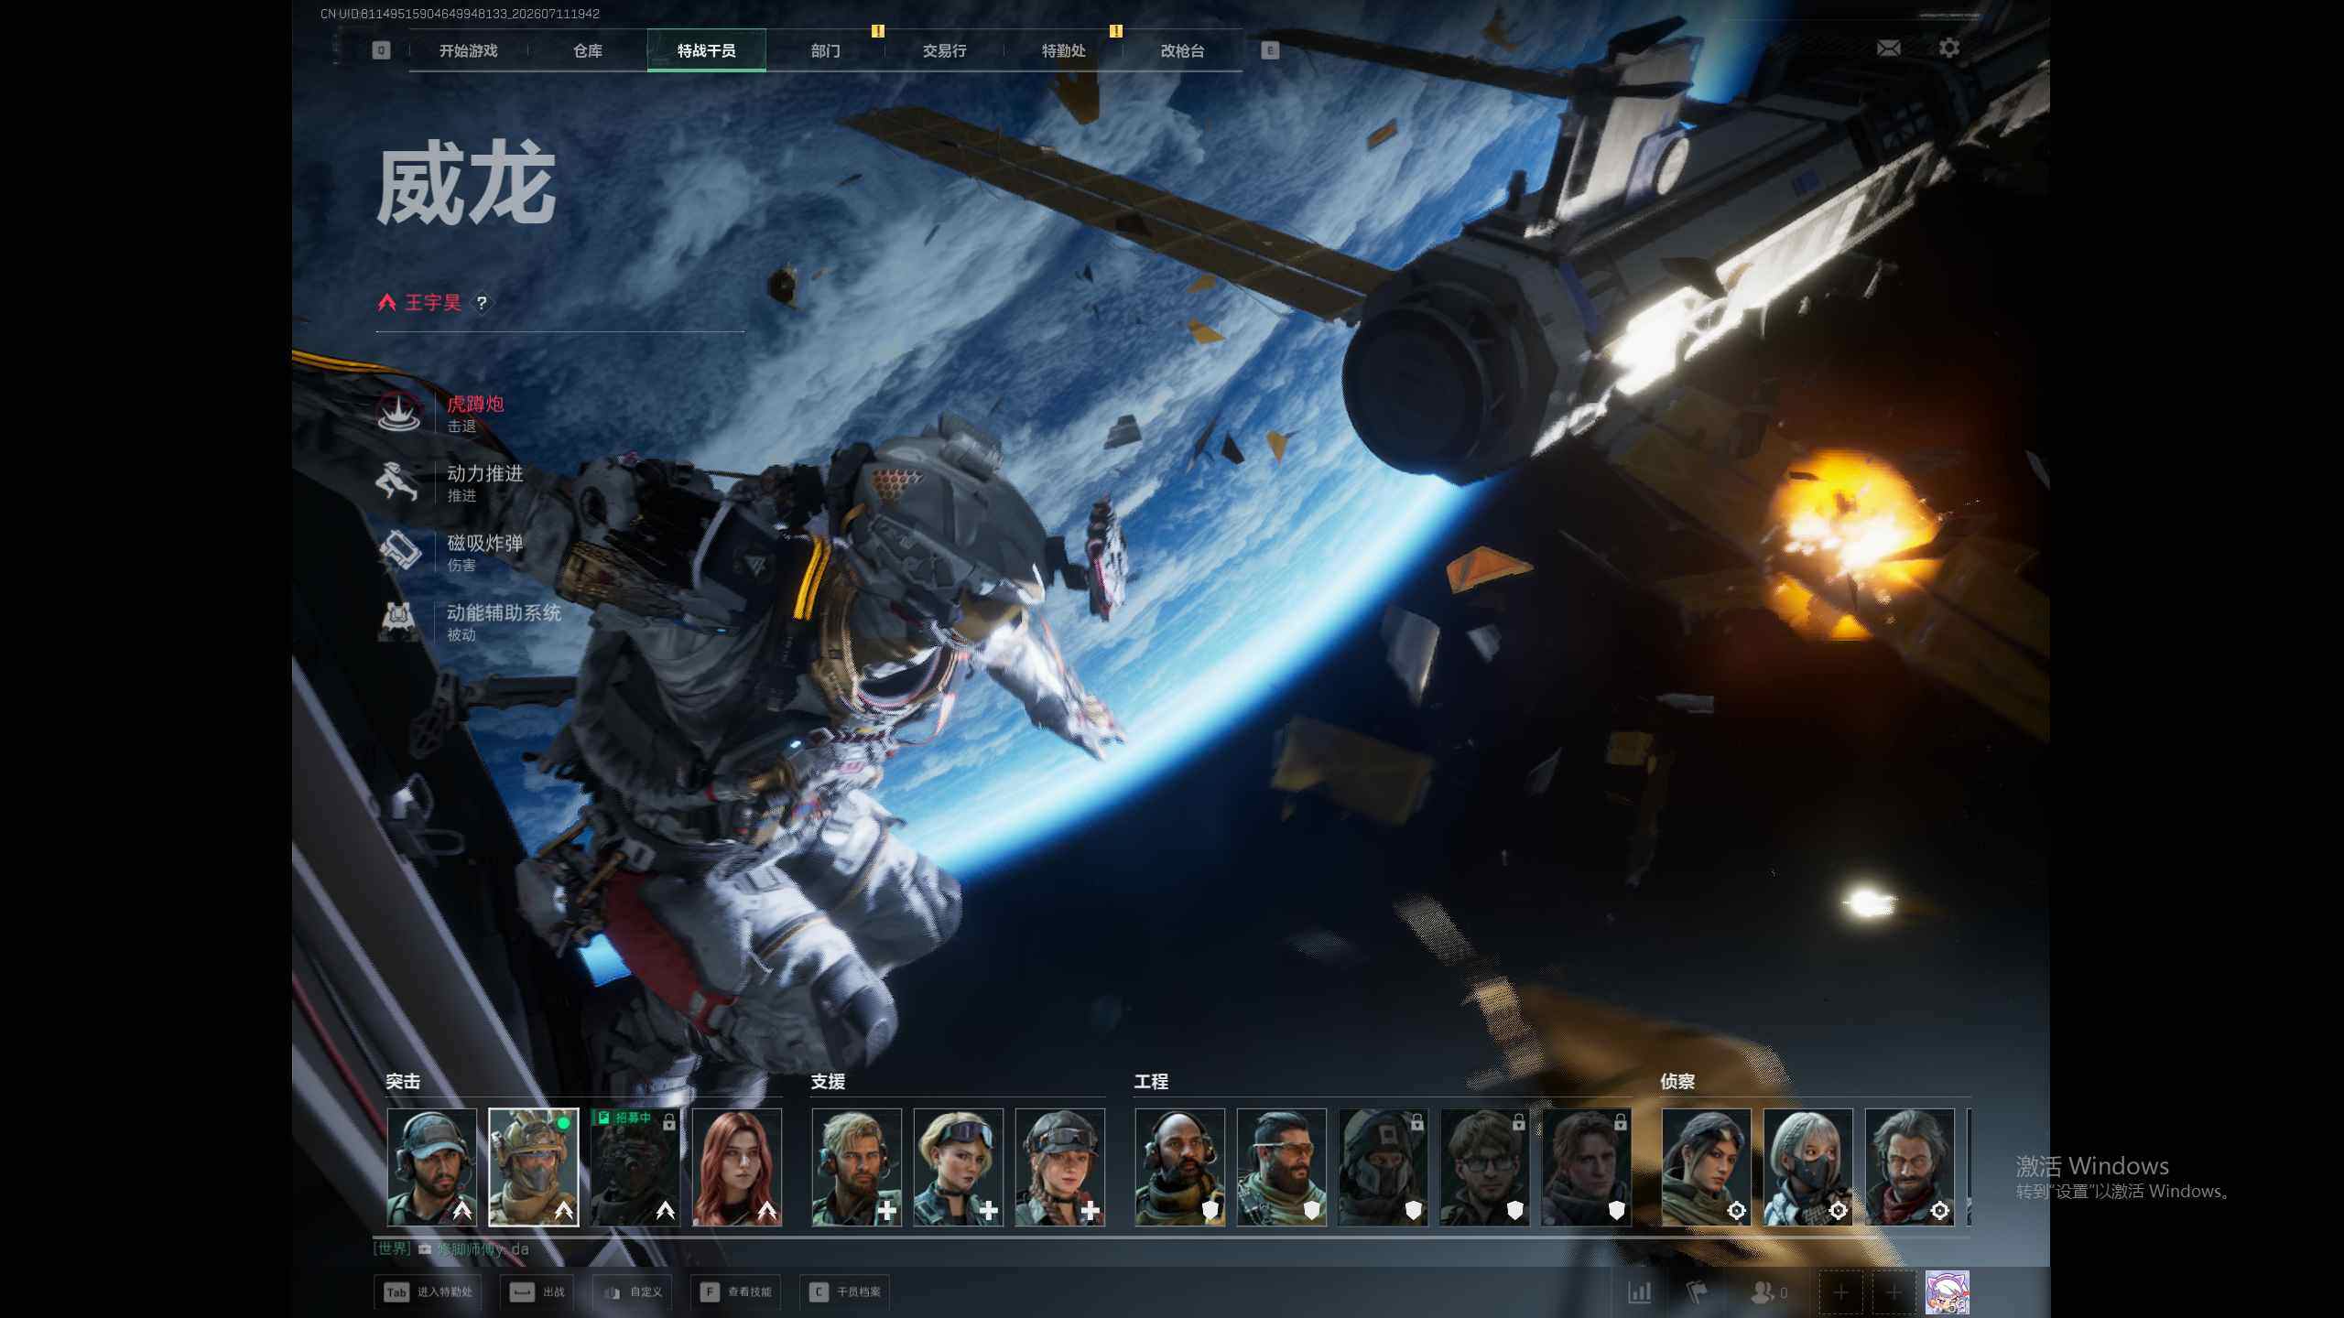The width and height of the screenshot is (2344, 1318).
Task: Open the [世界] chat message line
Action: pos(451,1249)
